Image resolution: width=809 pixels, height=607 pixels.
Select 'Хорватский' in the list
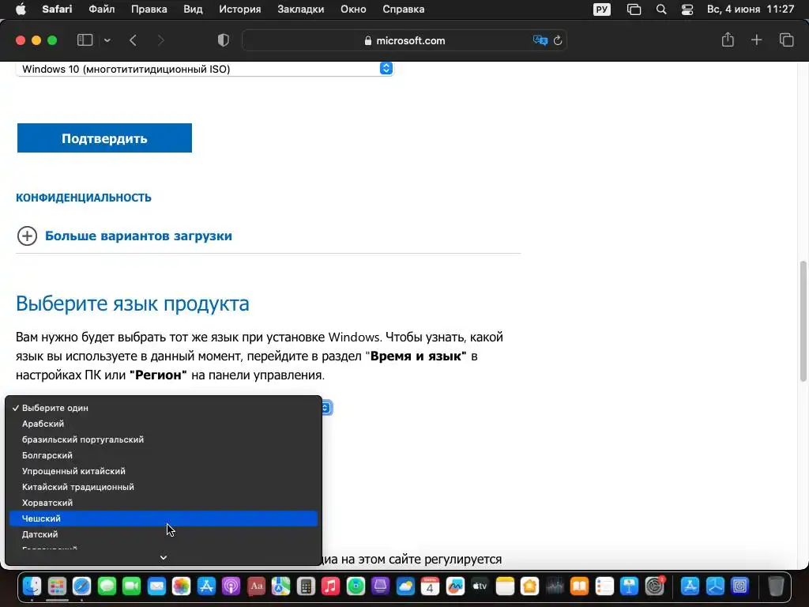(164, 503)
